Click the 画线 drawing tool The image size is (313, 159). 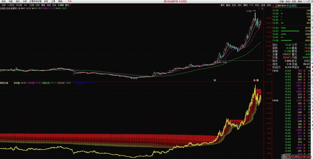pos(245,5)
